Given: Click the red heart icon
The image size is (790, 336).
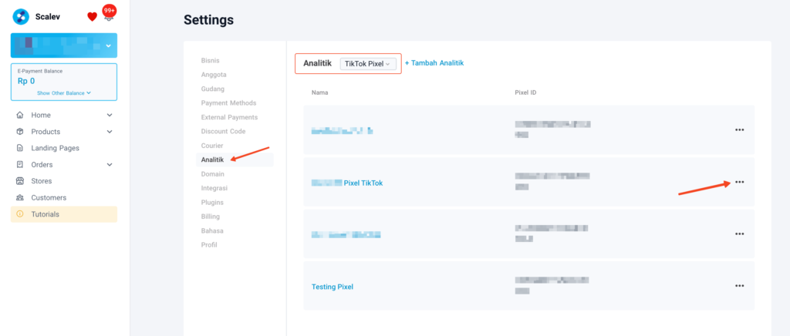Looking at the screenshot, I should (93, 17).
